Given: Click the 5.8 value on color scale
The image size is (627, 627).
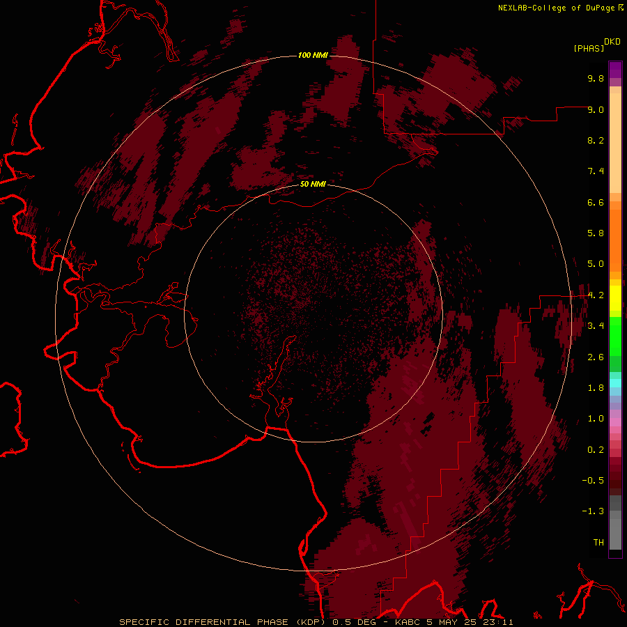Looking at the screenshot, I should pos(596,233).
